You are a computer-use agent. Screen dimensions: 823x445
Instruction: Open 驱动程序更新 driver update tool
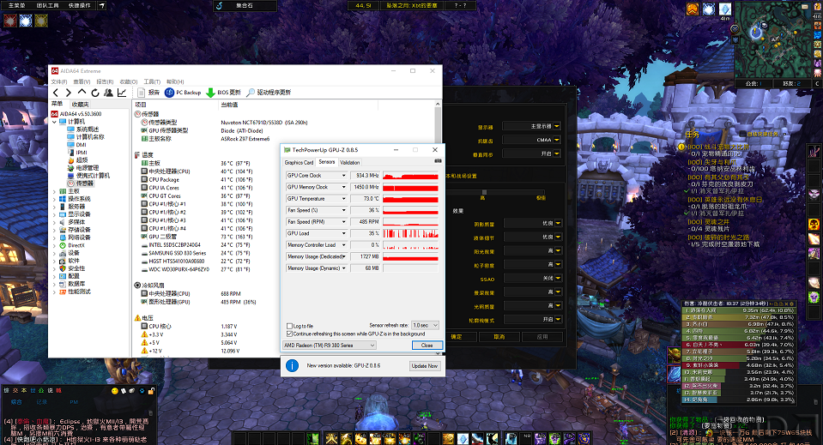tap(269, 93)
